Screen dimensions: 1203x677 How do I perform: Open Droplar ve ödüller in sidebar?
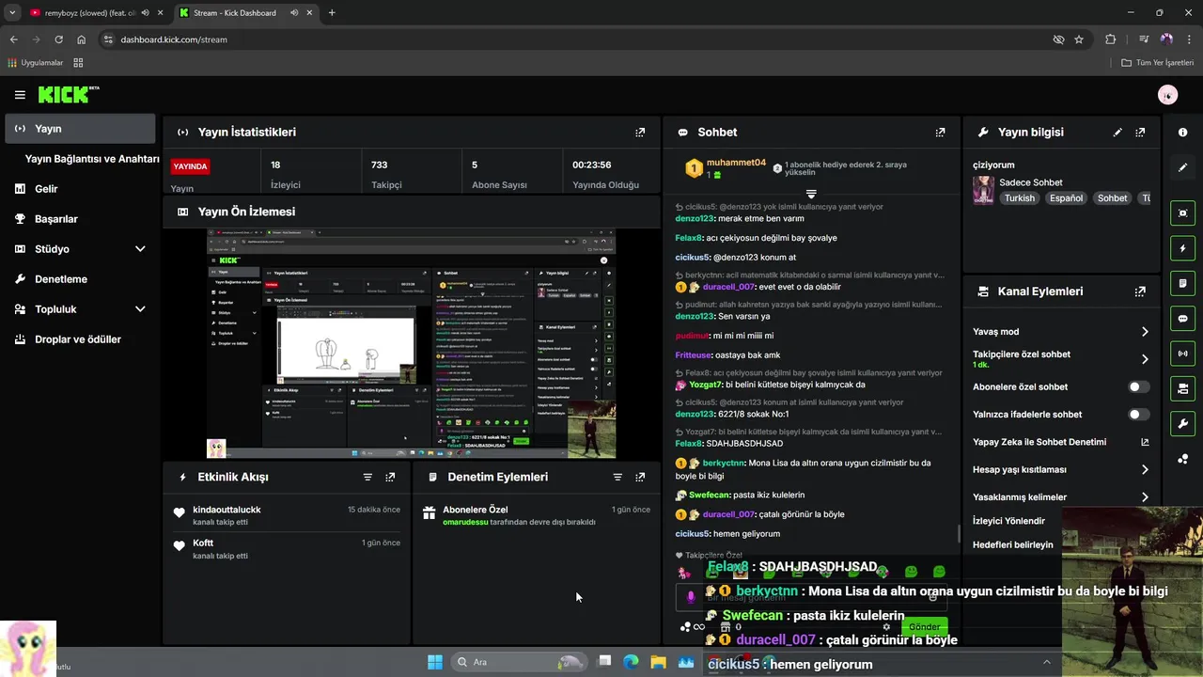click(x=80, y=339)
